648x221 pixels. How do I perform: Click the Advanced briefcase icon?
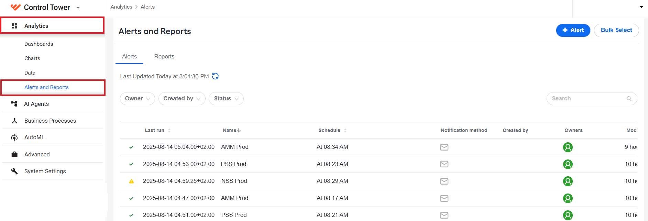(14, 154)
